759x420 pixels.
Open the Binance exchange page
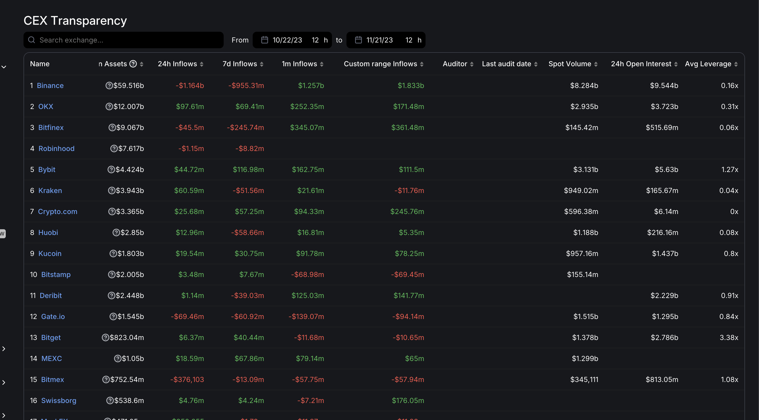[50, 85]
